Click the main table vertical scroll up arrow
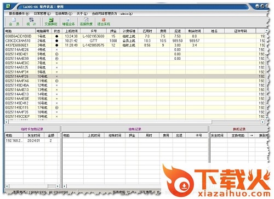This screenshot has width=274, height=199. tap(266, 31)
